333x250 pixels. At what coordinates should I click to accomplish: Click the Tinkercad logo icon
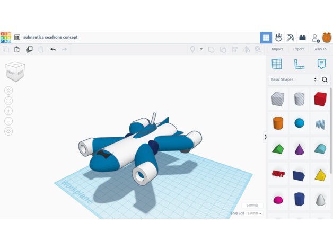(x=6, y=37)
